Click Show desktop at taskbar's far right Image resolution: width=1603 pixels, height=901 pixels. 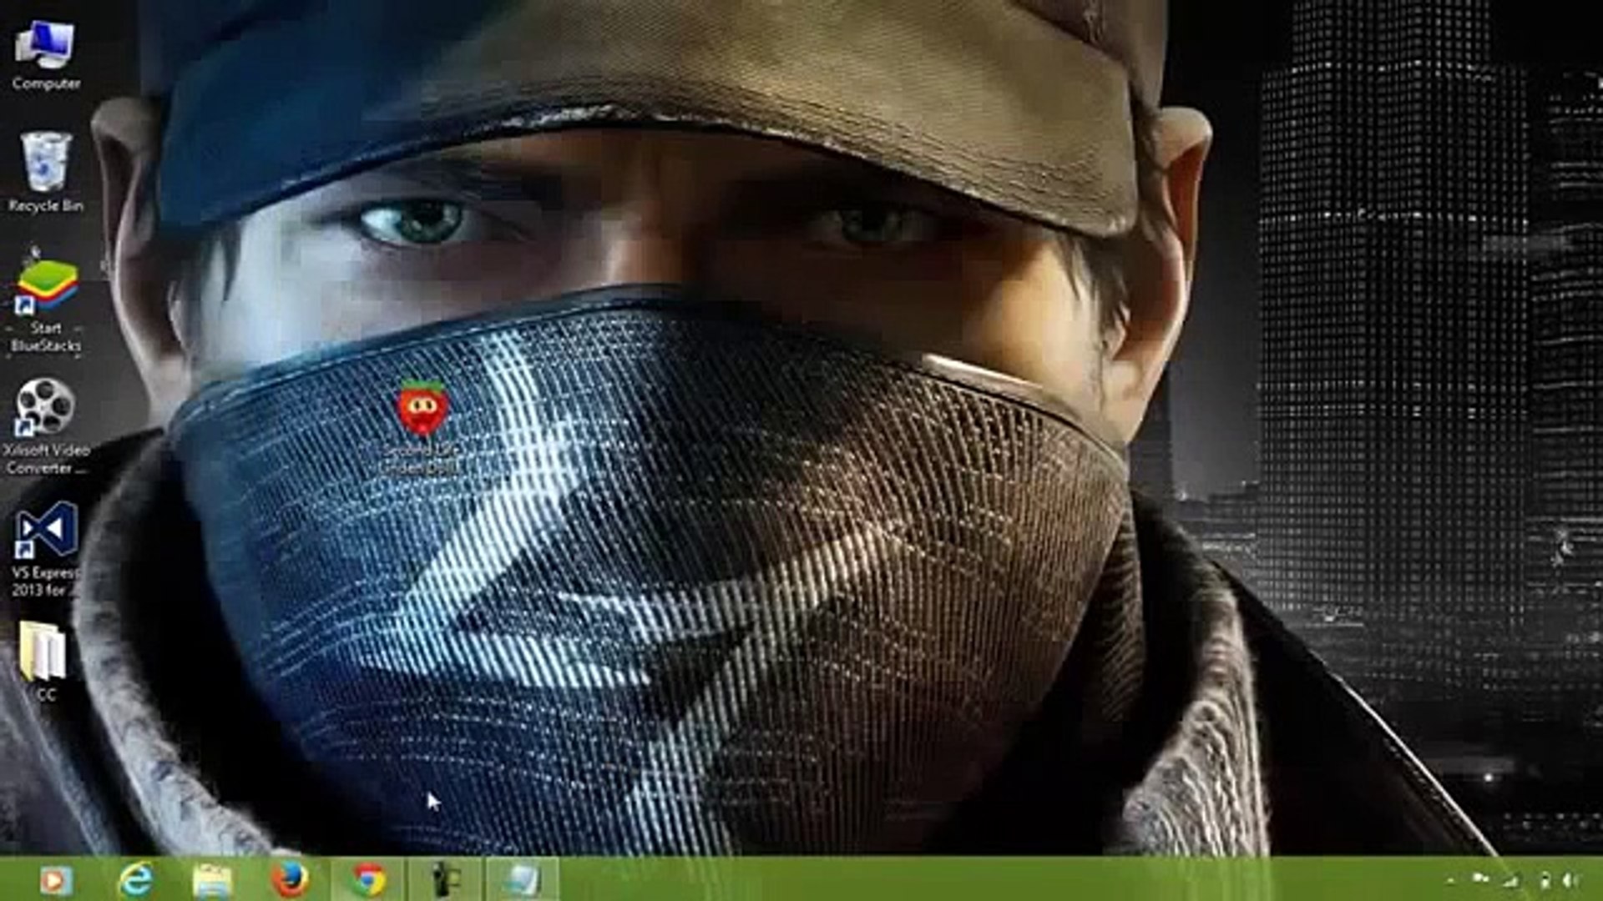(x=1599, y=880)
